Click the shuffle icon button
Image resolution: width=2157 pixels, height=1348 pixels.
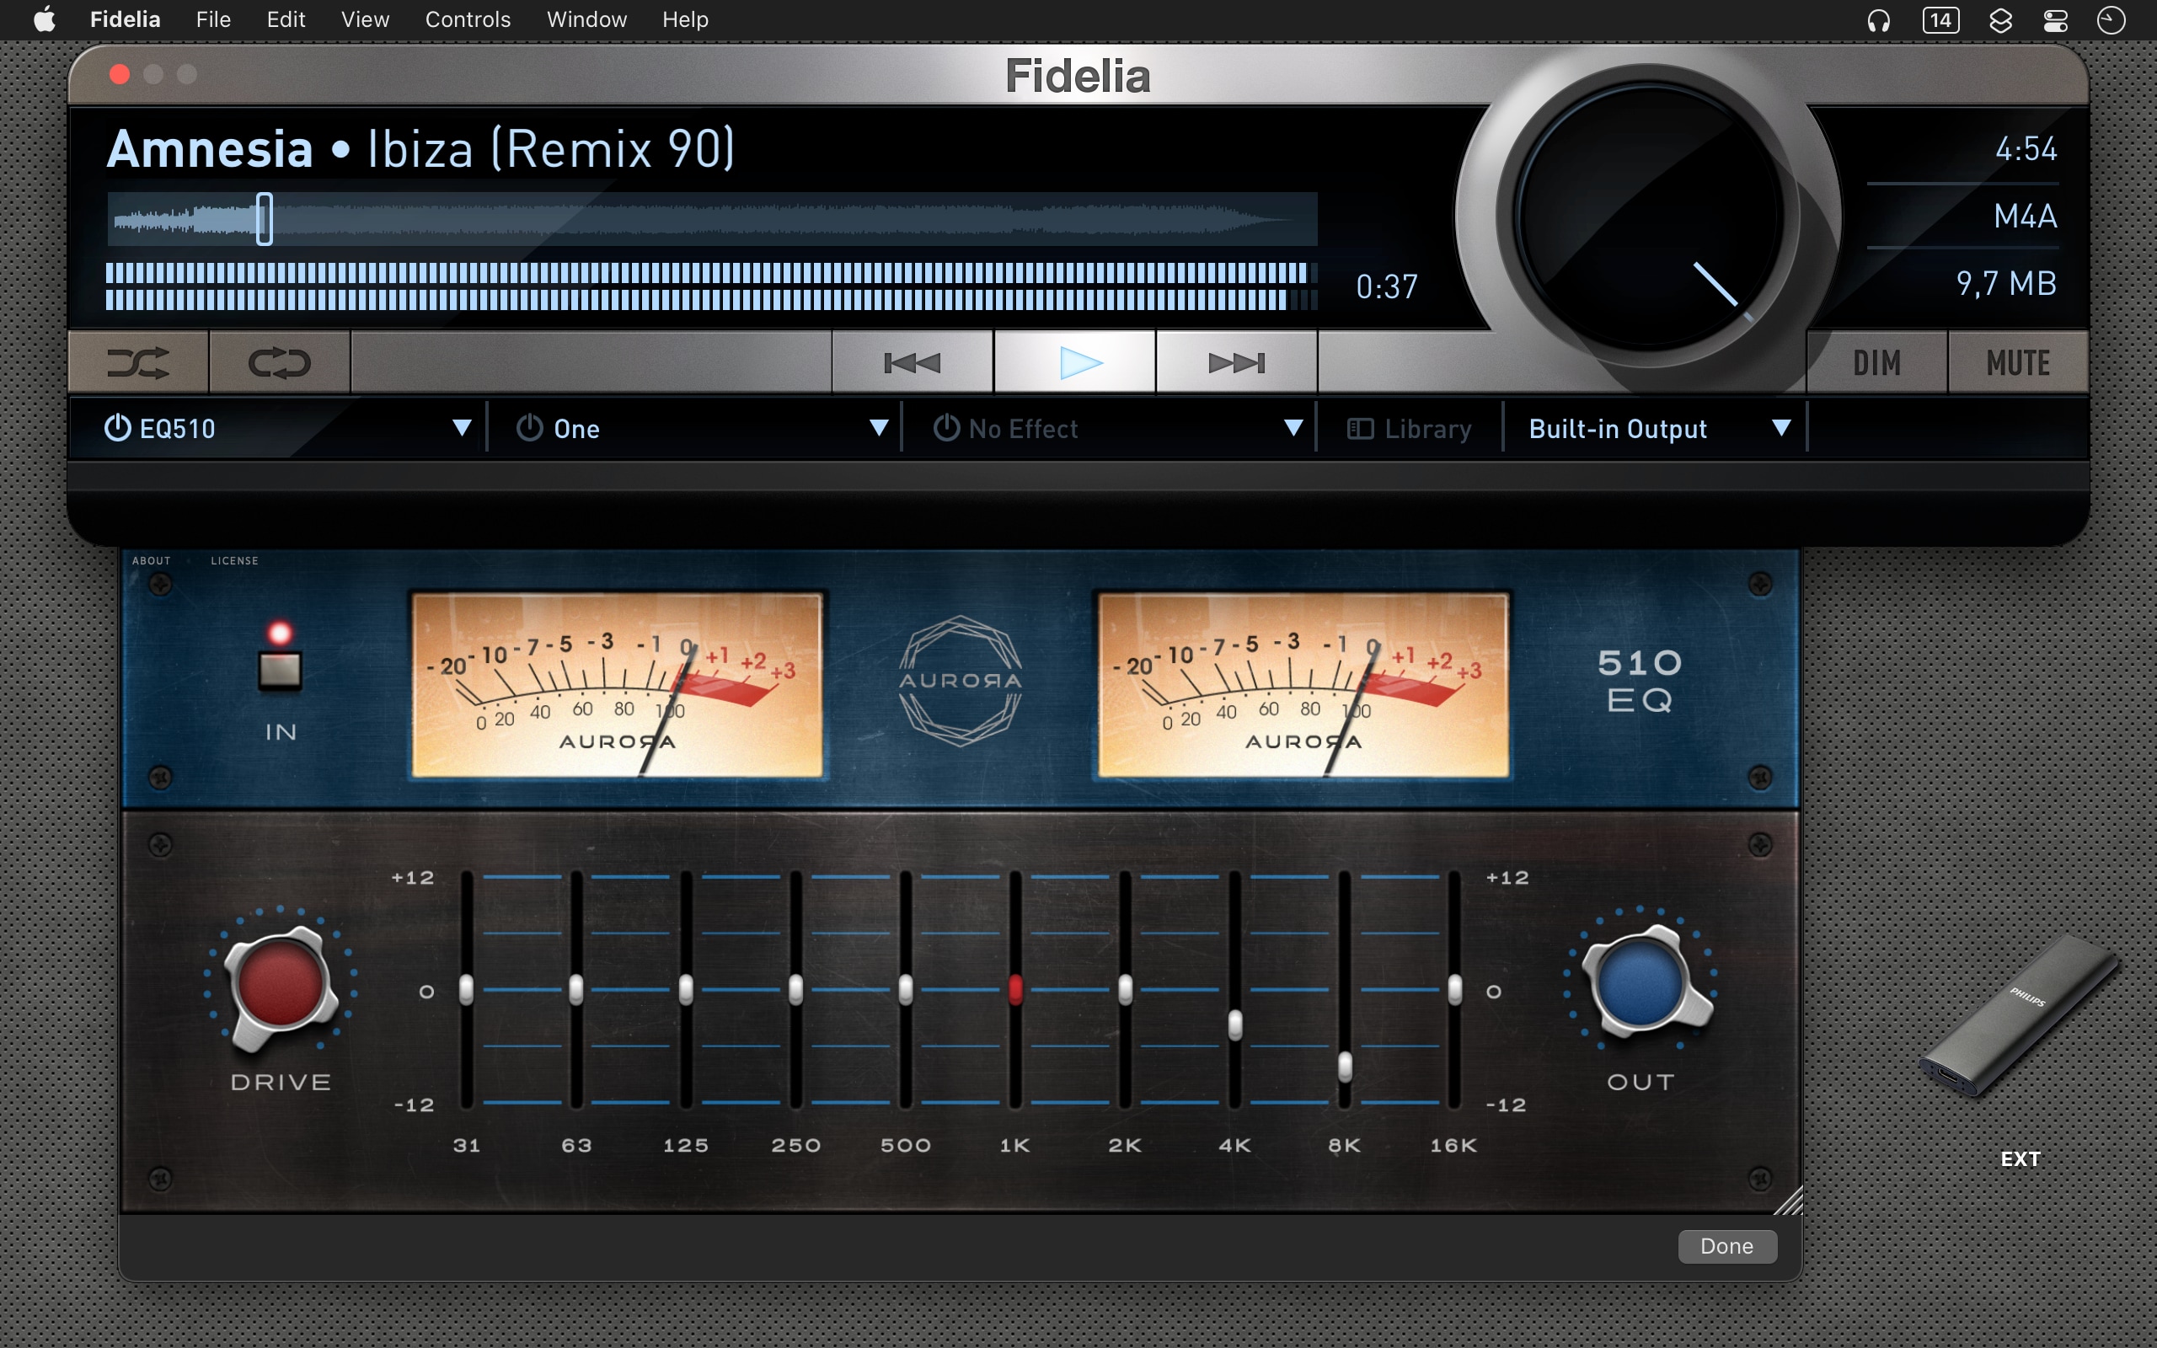[138, 363]
